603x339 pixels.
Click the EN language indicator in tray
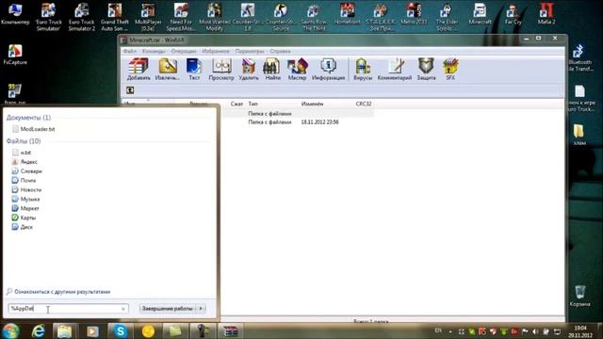[438, 331]
